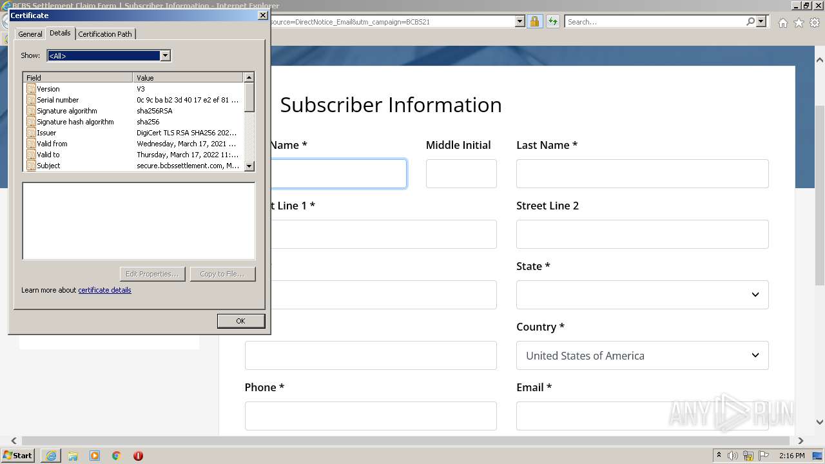Image resolution: width=825 pixels, height=464 pixels.
Task: Select the Signature hash algorithm row
Action: click(133, 122)
